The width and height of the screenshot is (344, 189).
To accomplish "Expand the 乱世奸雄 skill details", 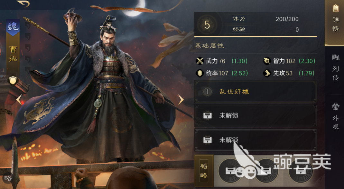I will (x=256, y=92).
